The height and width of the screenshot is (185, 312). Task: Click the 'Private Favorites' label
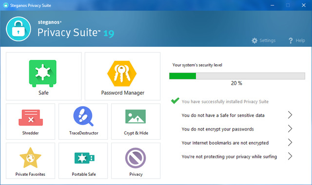tap(30, 174)
